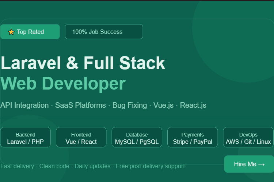Click the 'Bug Fixing' text
274x182 pixels.
pyautogui.click(x=130, y=105)
